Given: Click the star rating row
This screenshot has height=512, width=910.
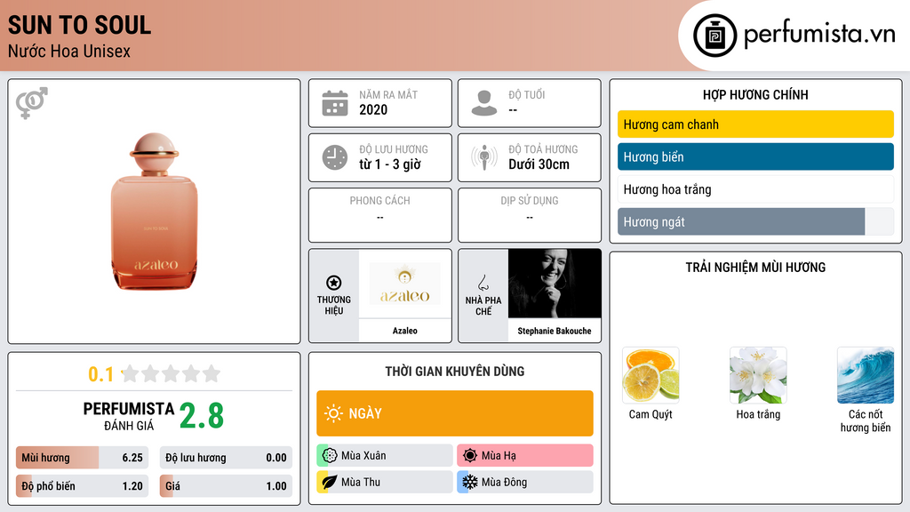Looking at the screenshot, I should tap(171, 374).
